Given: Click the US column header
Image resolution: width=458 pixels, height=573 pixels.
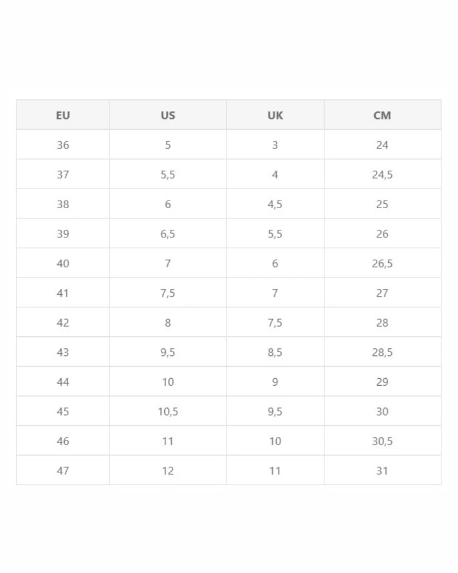Looking at the screenshot, I should pyautogui.click(x=168, y=115).
